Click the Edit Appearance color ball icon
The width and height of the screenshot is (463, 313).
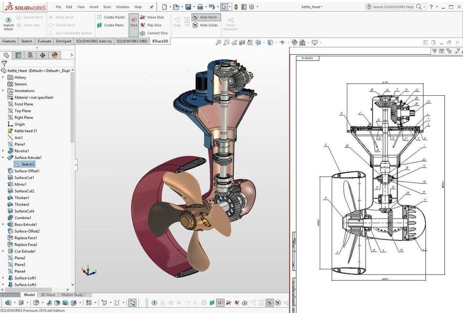pyautogui.click(x=294, y=42)
